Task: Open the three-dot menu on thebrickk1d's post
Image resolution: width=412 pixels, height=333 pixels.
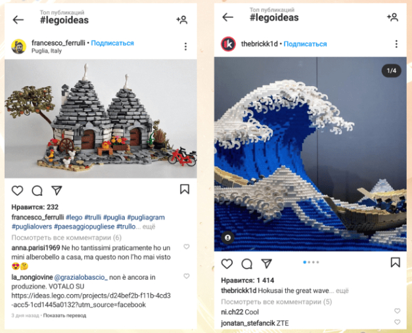Action: coord(396,44)
